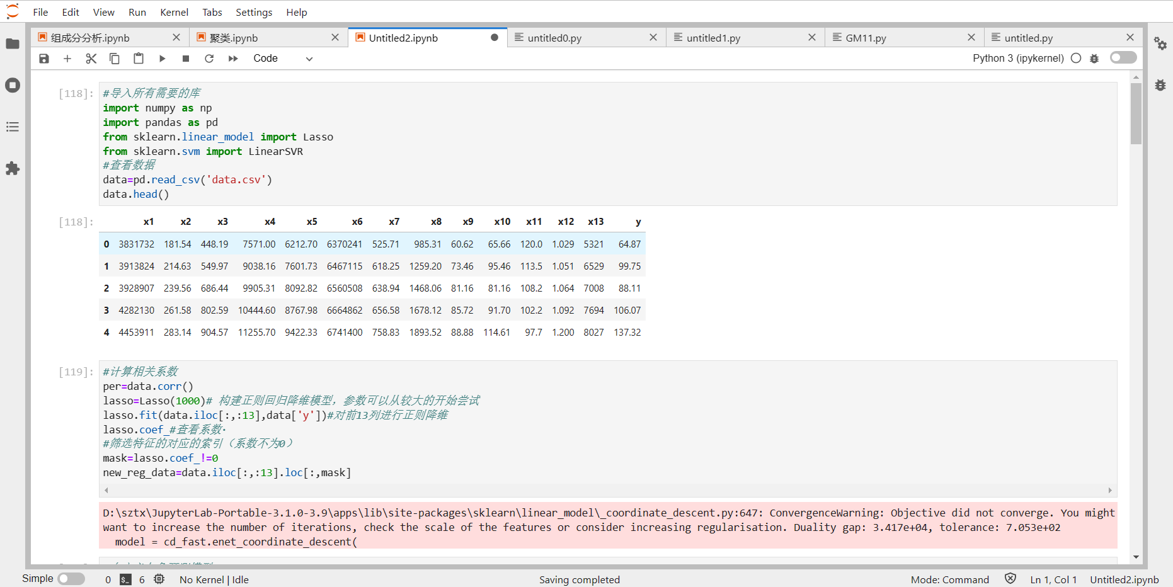Image resolution: width=1173 pixels, height=587 pixels.
Task: Open the Settings menu
Action: [254, 12]
